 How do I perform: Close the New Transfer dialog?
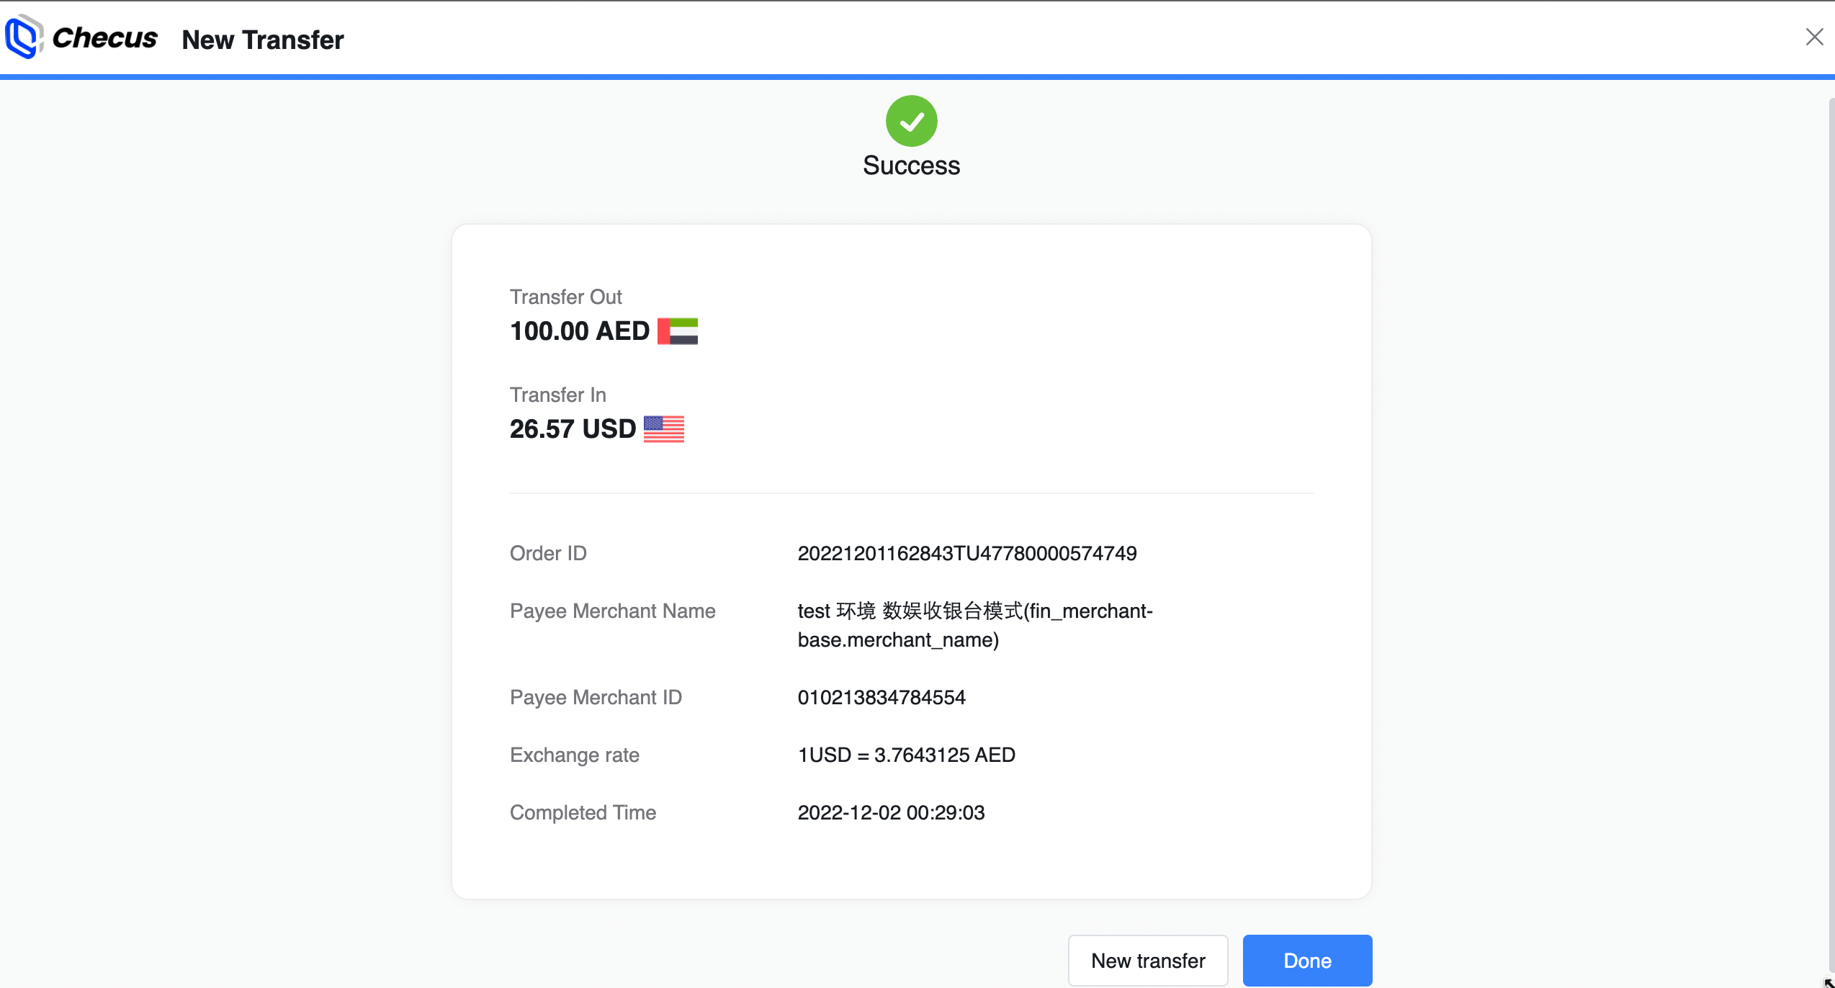1814,37
